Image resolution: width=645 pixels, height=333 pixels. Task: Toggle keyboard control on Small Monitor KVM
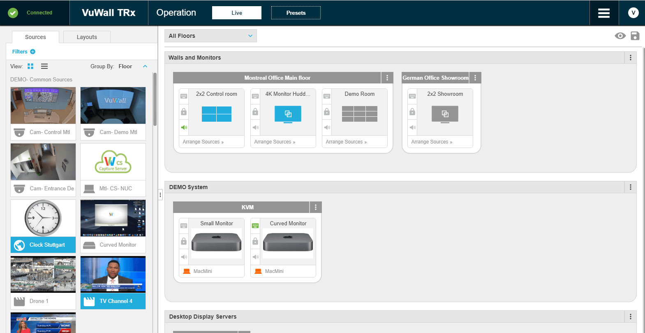[x=184, y=226]
